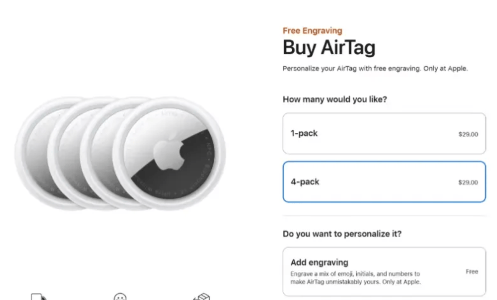Click the emoji smiley face icon
Viewport: 497px width, 300px height.
coord(120,297)
